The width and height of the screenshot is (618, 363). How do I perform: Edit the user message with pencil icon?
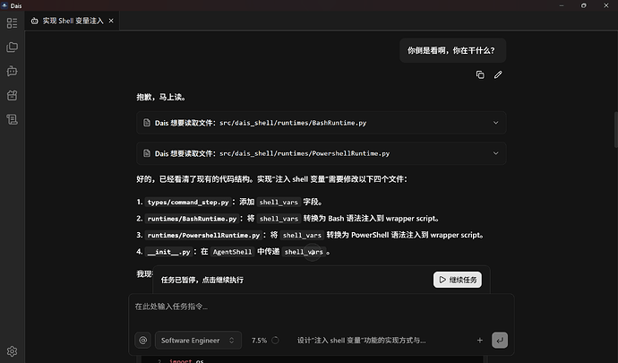[498, 75]
